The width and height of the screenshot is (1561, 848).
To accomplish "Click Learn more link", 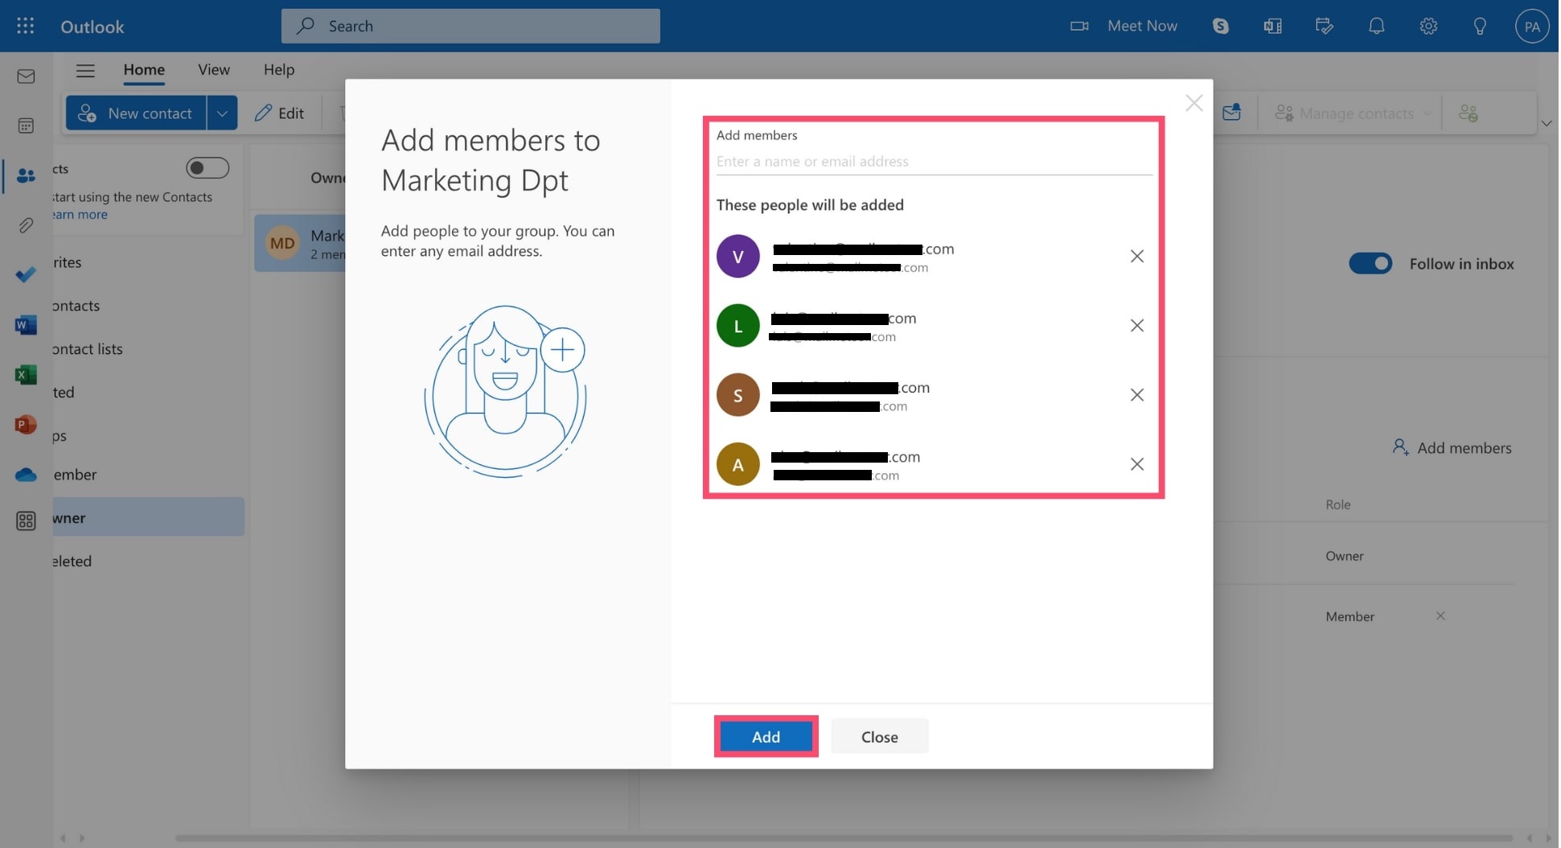I will click(x=80, y=215).
